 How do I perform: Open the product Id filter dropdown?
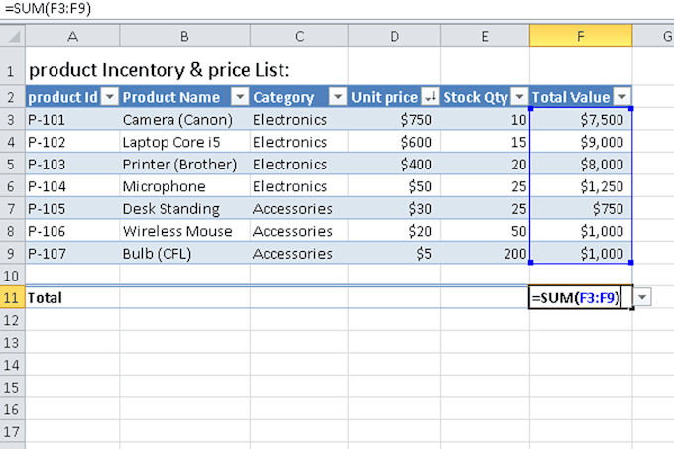click(x=110, y=97)
